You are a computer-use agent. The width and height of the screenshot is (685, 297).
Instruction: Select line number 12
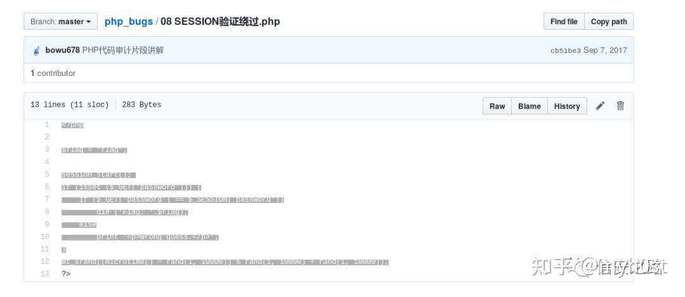pyautogui.click(x=45, y=261)
